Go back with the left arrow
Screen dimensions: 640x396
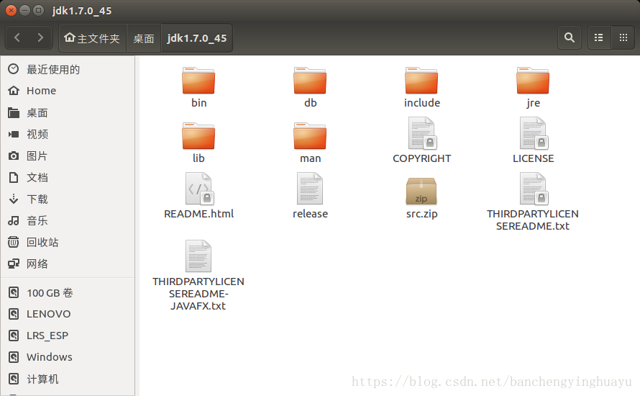pyautogui.click(x=17, y=37)
